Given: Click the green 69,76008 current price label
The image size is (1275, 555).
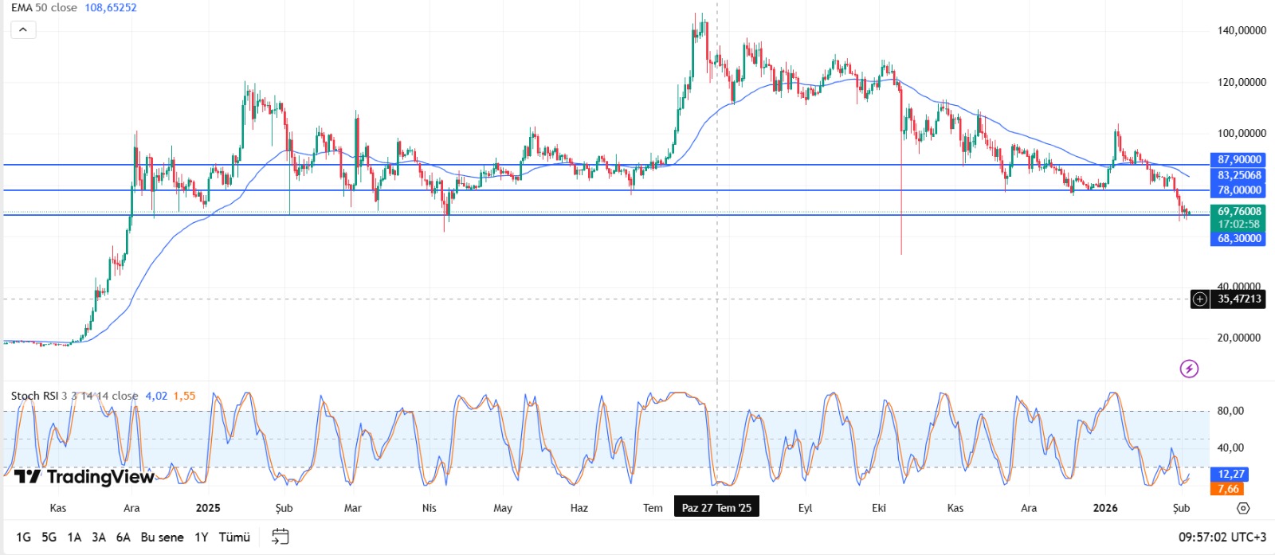Looking at the screenshot, I should (1239, 212).
